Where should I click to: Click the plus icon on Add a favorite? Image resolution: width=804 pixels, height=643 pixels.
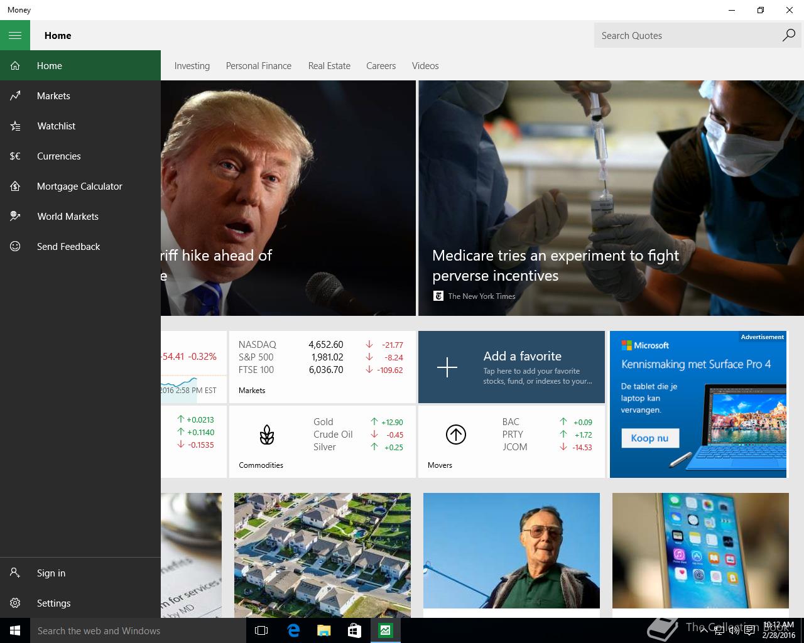click(x=447, y=367)
